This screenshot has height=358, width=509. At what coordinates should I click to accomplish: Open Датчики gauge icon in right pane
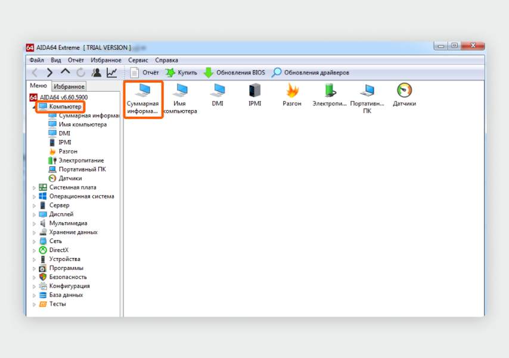(x=405, y=95)
